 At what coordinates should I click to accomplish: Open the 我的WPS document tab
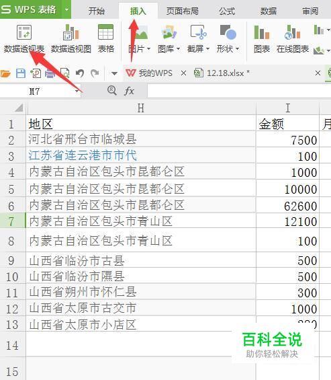(x=155, y=73)
